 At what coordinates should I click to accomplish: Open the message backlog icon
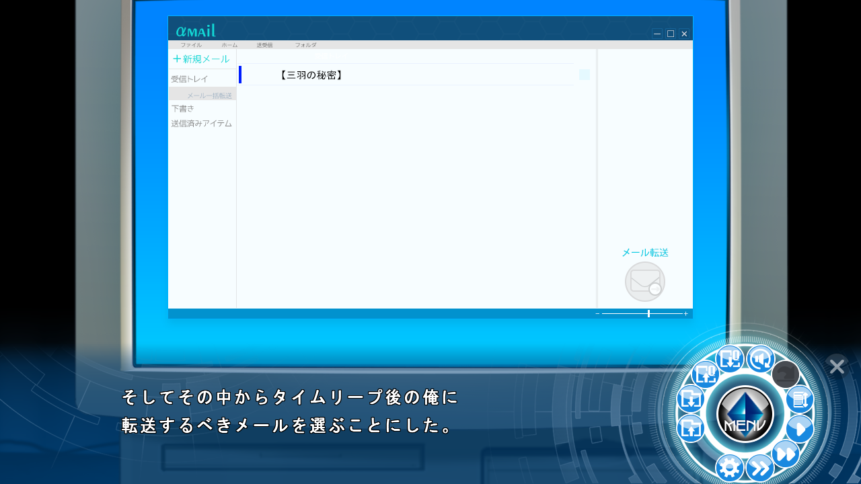800,400
